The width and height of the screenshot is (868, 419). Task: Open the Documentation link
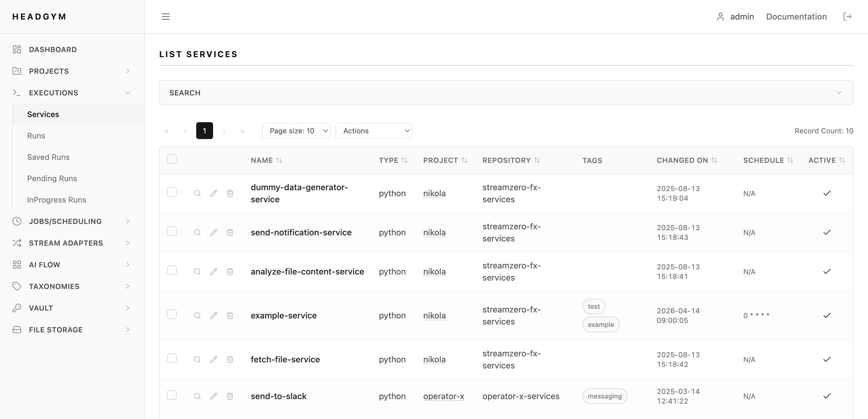coord(796,17)
